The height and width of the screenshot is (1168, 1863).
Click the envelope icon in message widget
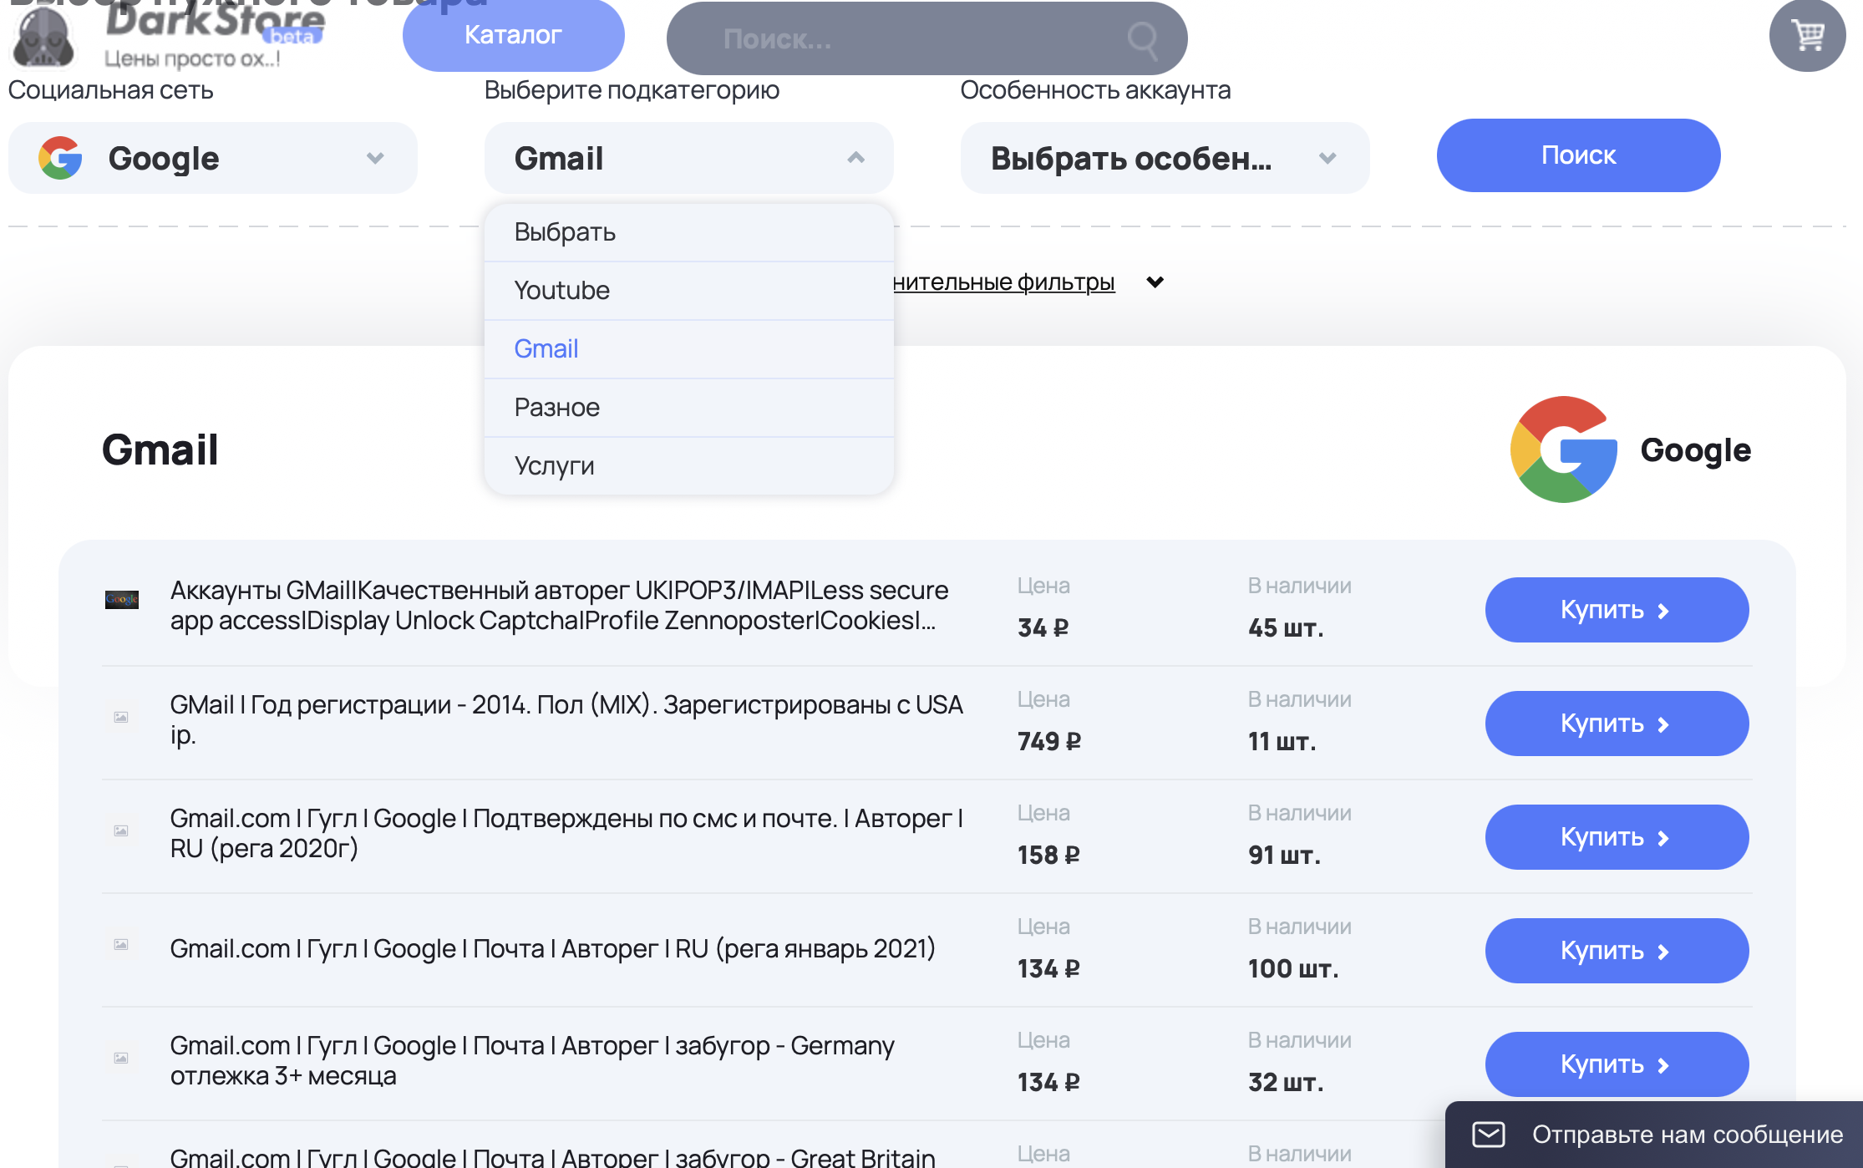coord(1488,1135)
